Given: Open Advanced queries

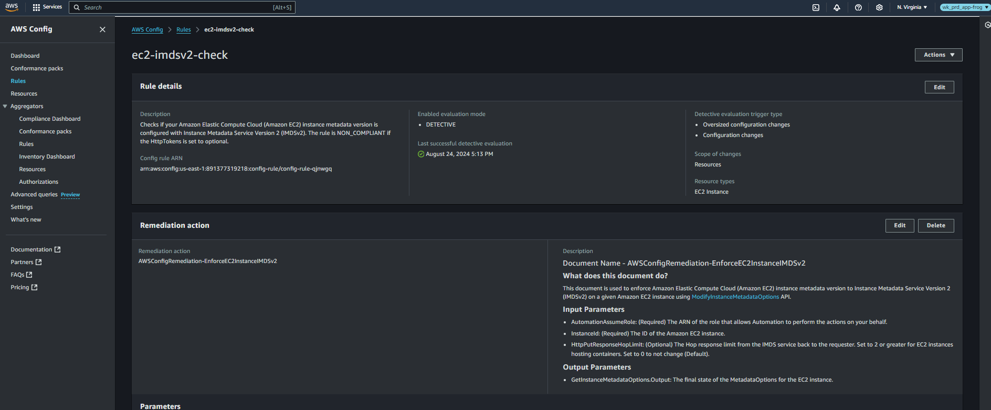Looking at the screenshot, I should 34,194.
